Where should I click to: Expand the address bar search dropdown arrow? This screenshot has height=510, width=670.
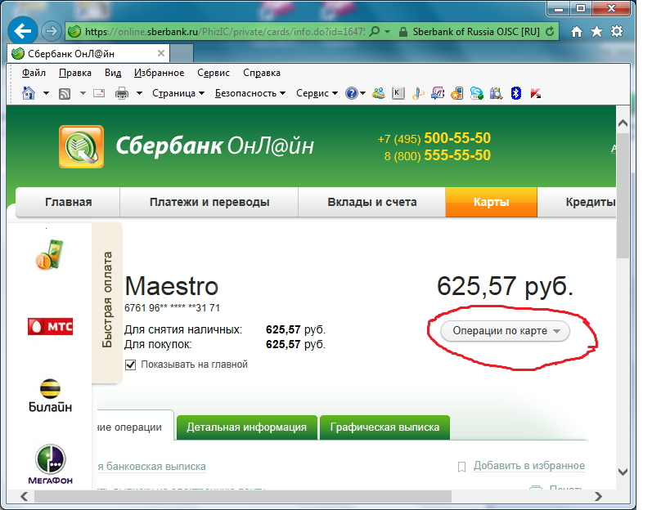click(x=387, y=32)
